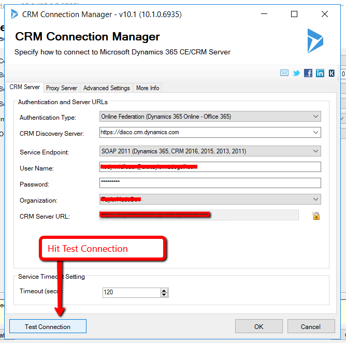Viewport: 346px width, 343px height.
Task: Select the More Info tab
Action: point(148,88)
